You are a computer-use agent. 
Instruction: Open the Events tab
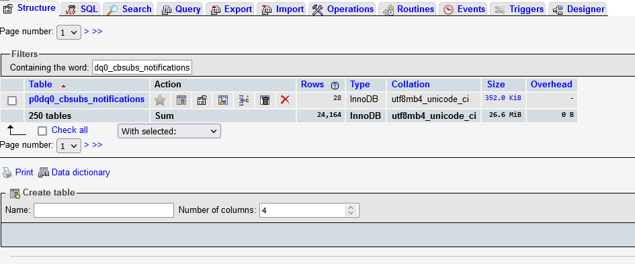pos(464,9)
